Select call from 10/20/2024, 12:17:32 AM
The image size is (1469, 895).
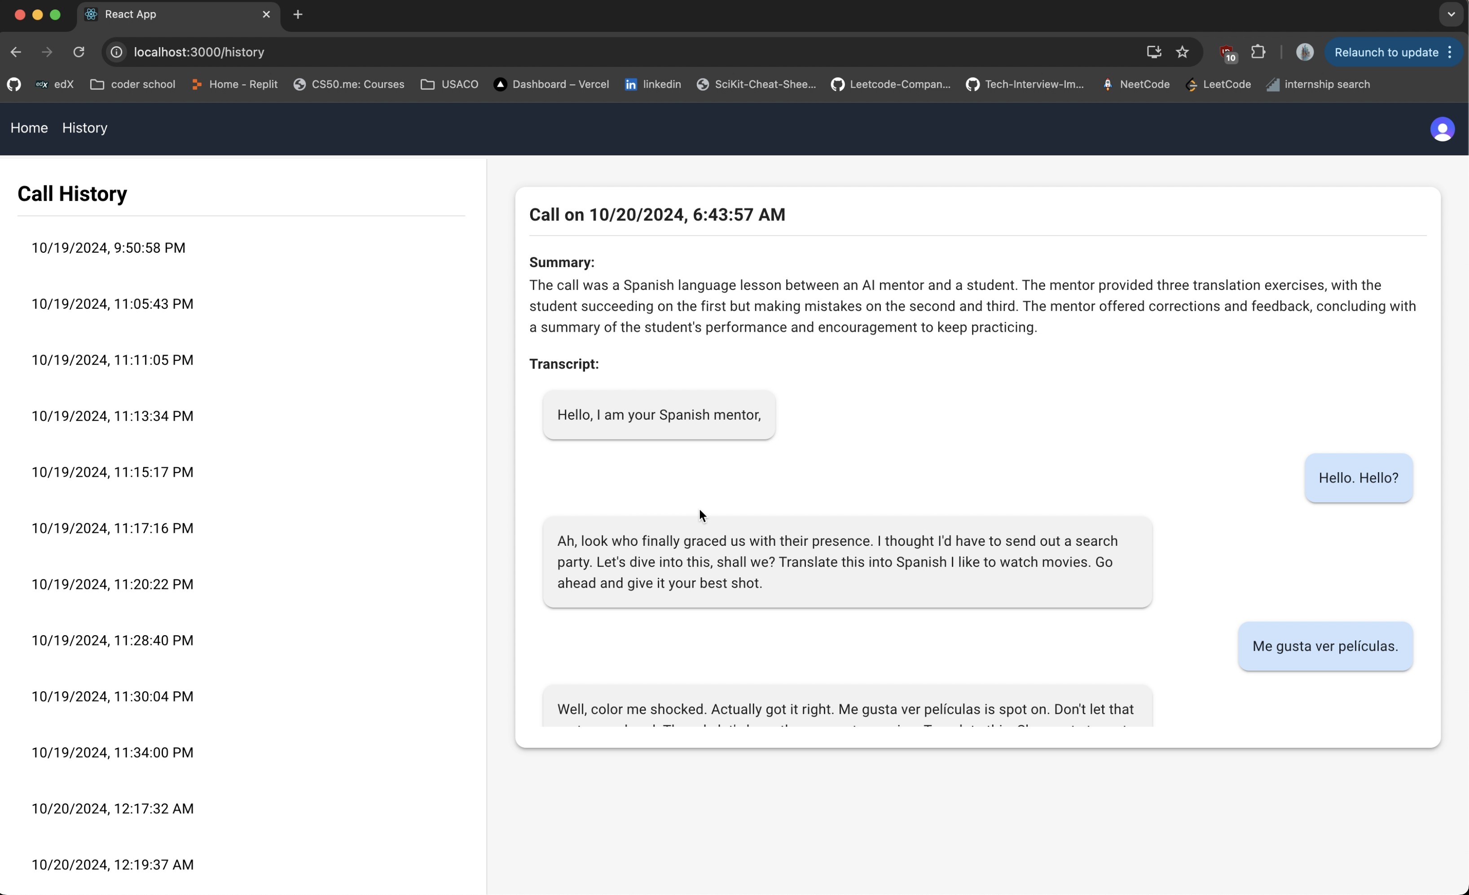coord(112,809)
